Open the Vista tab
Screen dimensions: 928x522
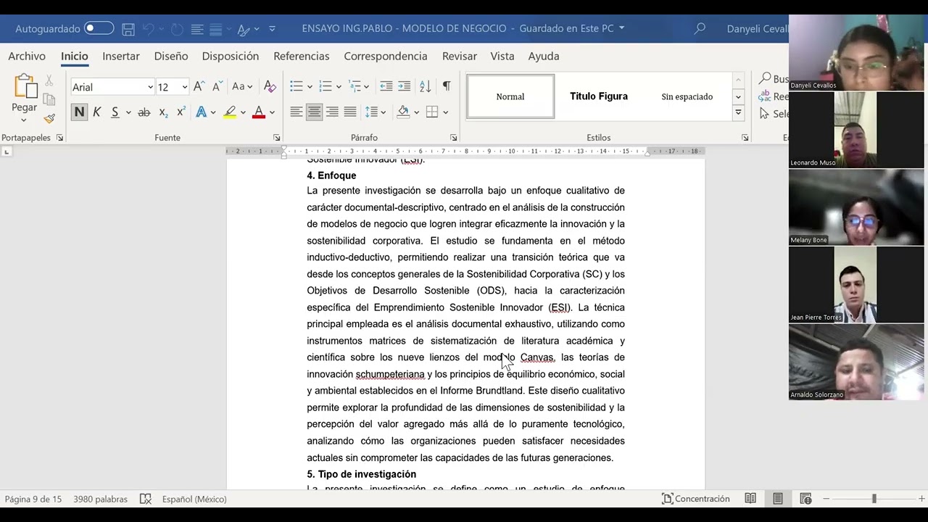click(502, 56)
